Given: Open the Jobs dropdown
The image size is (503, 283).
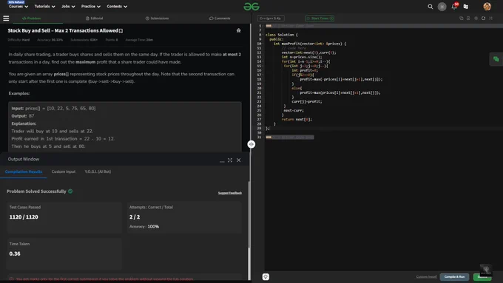Looking at the screenshot, I should coord(68,7).
